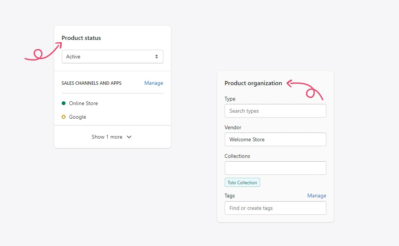Click the chevron next to Show 1 more
This screenshot has width=399, height=246.
(129, 137)
